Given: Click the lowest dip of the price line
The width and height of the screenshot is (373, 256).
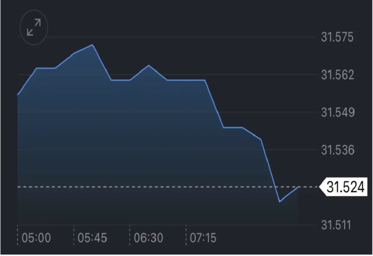Looking at the screenshot, I should tap(280, 202).
